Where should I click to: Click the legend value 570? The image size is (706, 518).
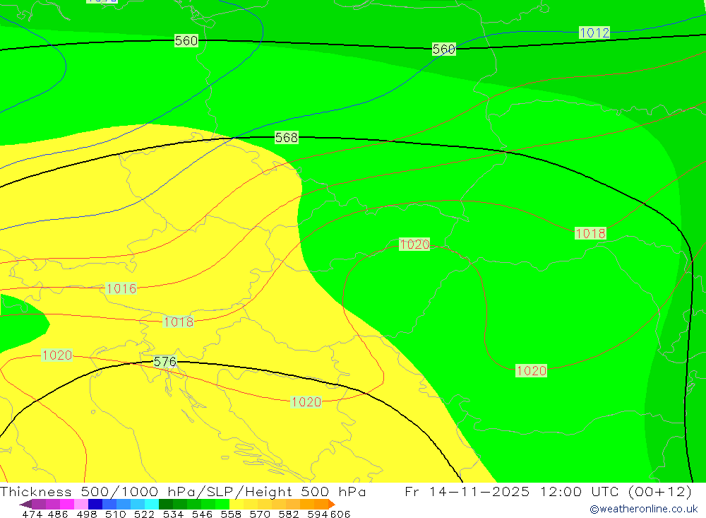point(260,514)
